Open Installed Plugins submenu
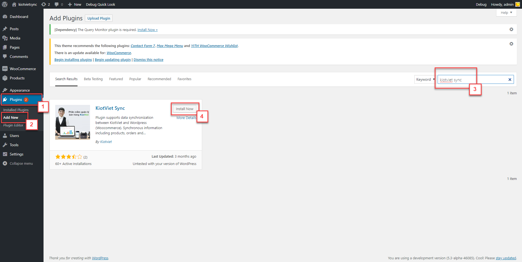 click(16, 110)
